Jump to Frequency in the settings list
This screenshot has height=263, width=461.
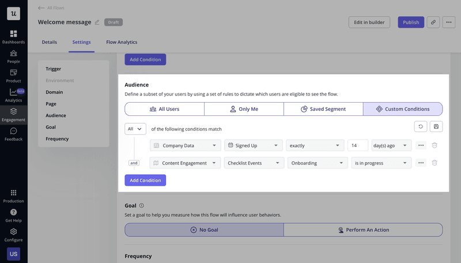[57, 139]
